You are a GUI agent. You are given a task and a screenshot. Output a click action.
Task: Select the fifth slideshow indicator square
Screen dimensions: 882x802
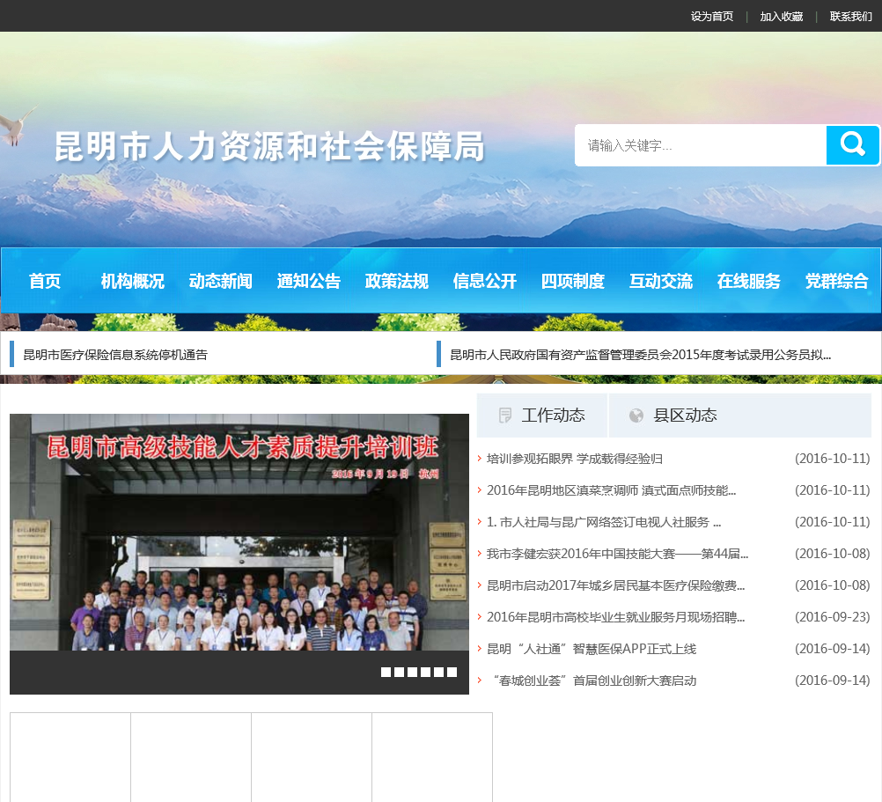pos(438,672)
